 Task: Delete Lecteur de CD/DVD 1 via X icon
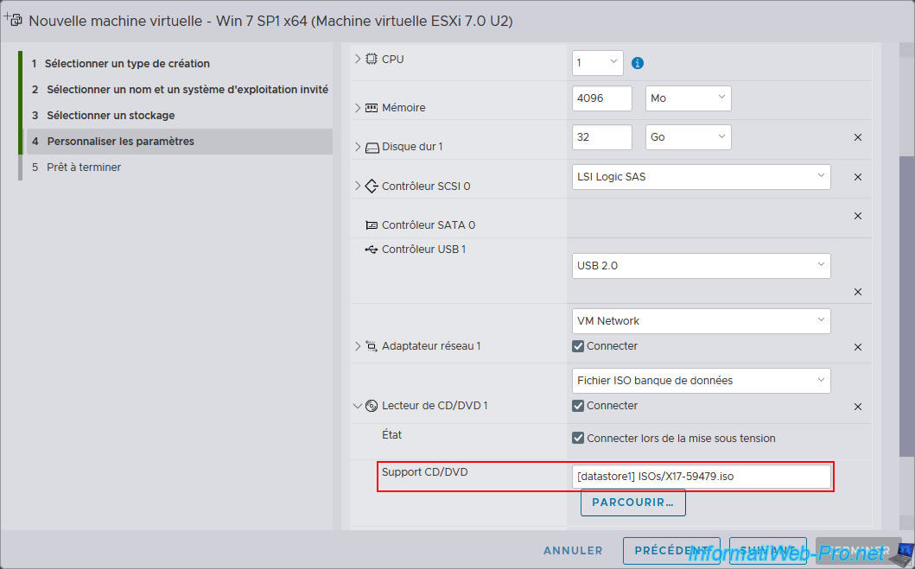(x=858, y=407)
